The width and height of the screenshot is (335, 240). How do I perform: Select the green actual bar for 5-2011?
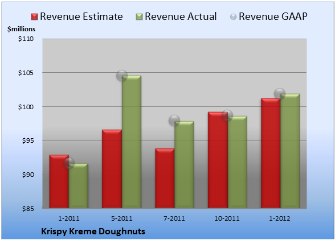[132, 142]
